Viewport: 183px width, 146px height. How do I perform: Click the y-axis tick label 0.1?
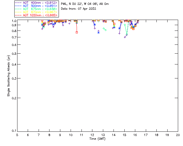pyautogui.click(x=14, y=131)
